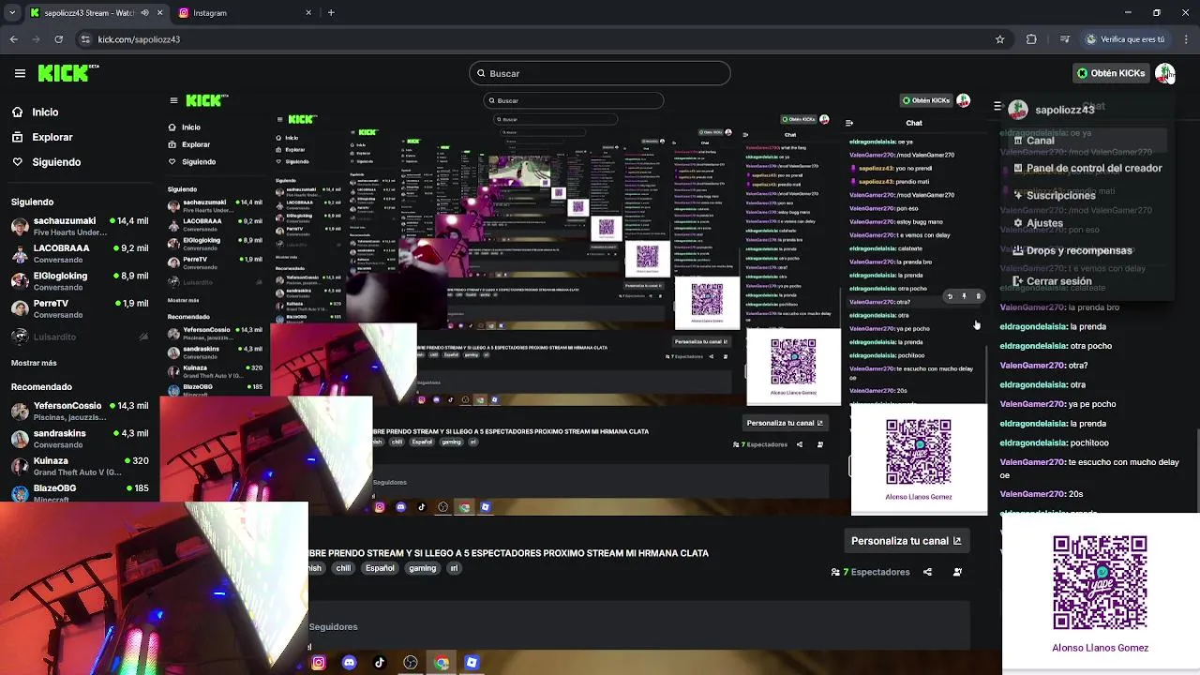1200x675 pixels.
Task: Open the PerreTV channel in the sidebar
Action: (80, 308)
